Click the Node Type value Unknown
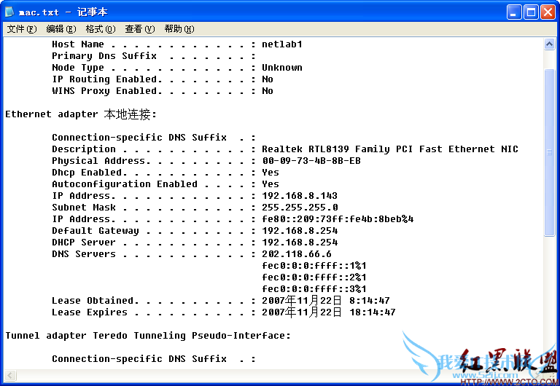Screen dimensions: 560x386 [x=281, y=68]
